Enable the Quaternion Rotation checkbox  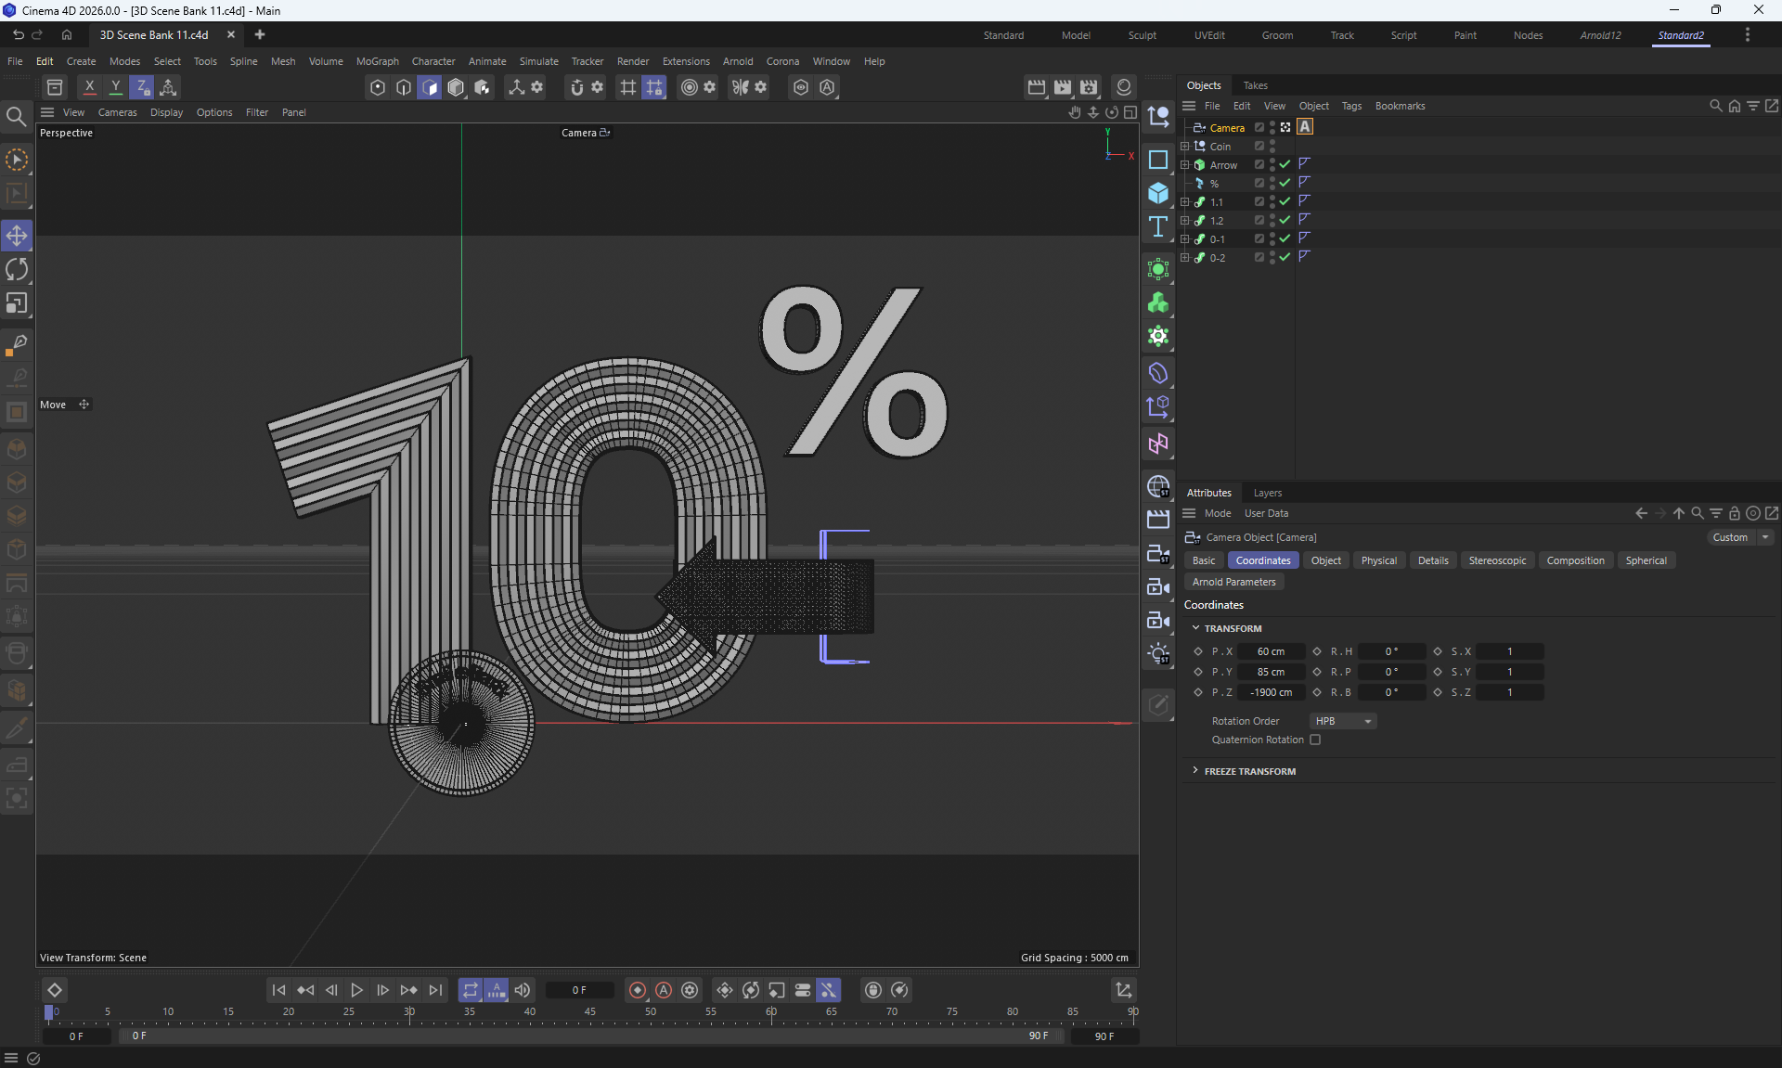1315,740
